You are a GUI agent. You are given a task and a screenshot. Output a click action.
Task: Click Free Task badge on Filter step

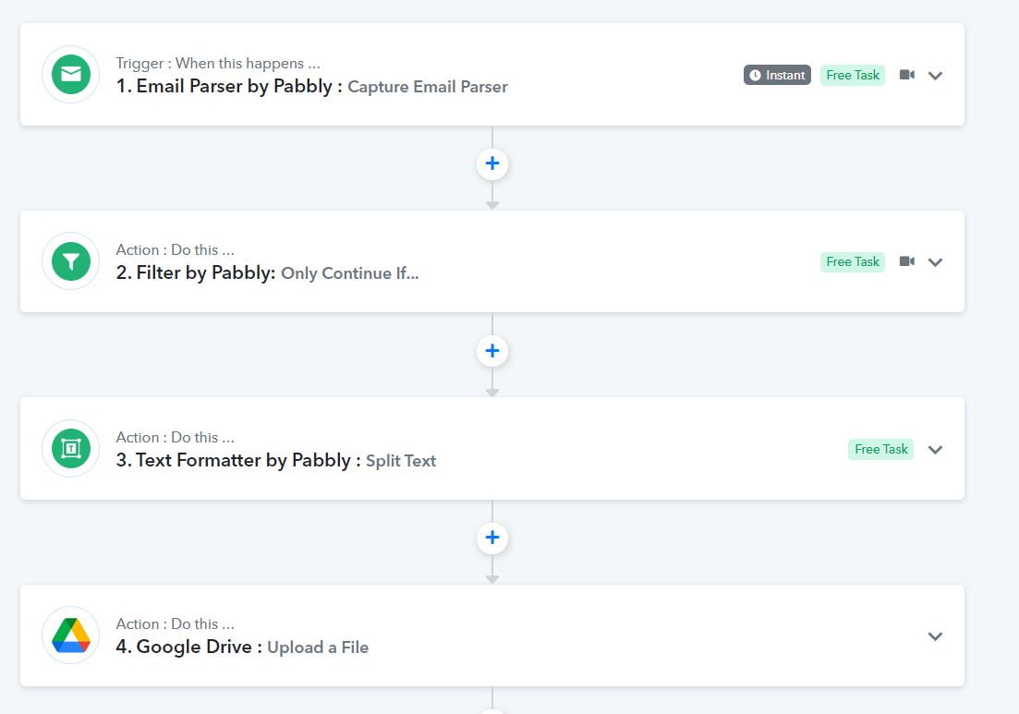click(853, 261)
